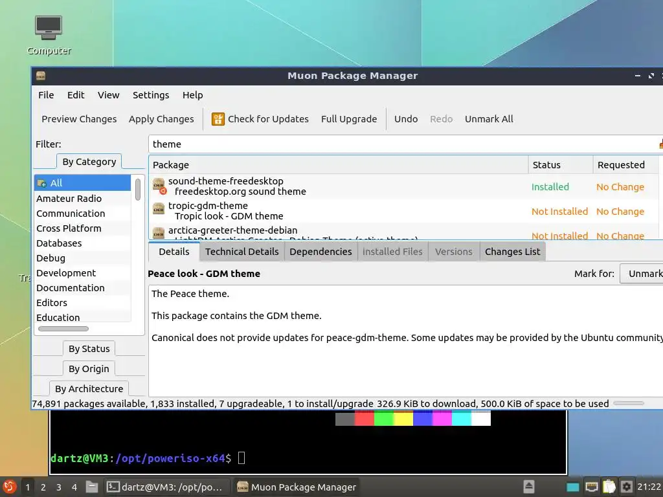The height and width of the screenshot is (497, 663).
Task: Switch to the Versions tab
Action: 454,252
